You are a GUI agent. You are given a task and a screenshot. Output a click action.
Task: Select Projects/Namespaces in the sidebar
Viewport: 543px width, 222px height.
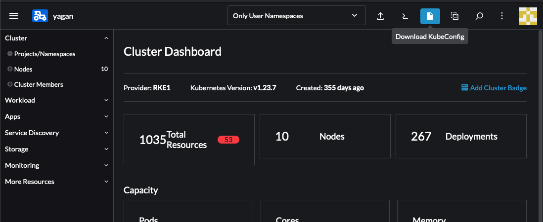[x=45, y=54]
